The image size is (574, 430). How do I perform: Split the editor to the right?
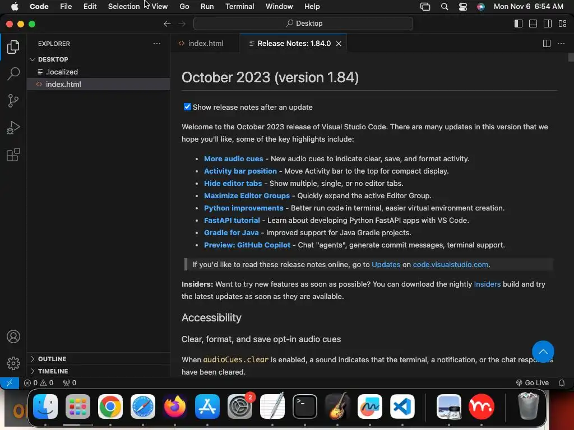click(x=547, y=44)
